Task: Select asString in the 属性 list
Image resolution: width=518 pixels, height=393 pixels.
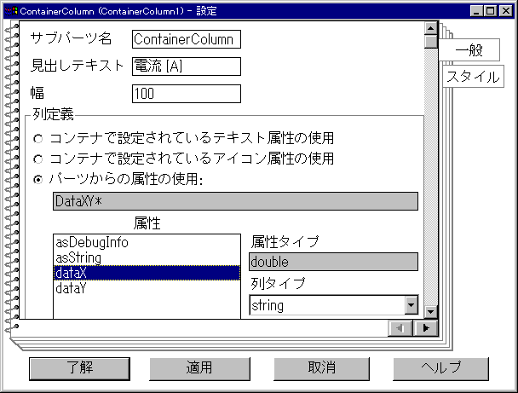Action: click(147, 257)
